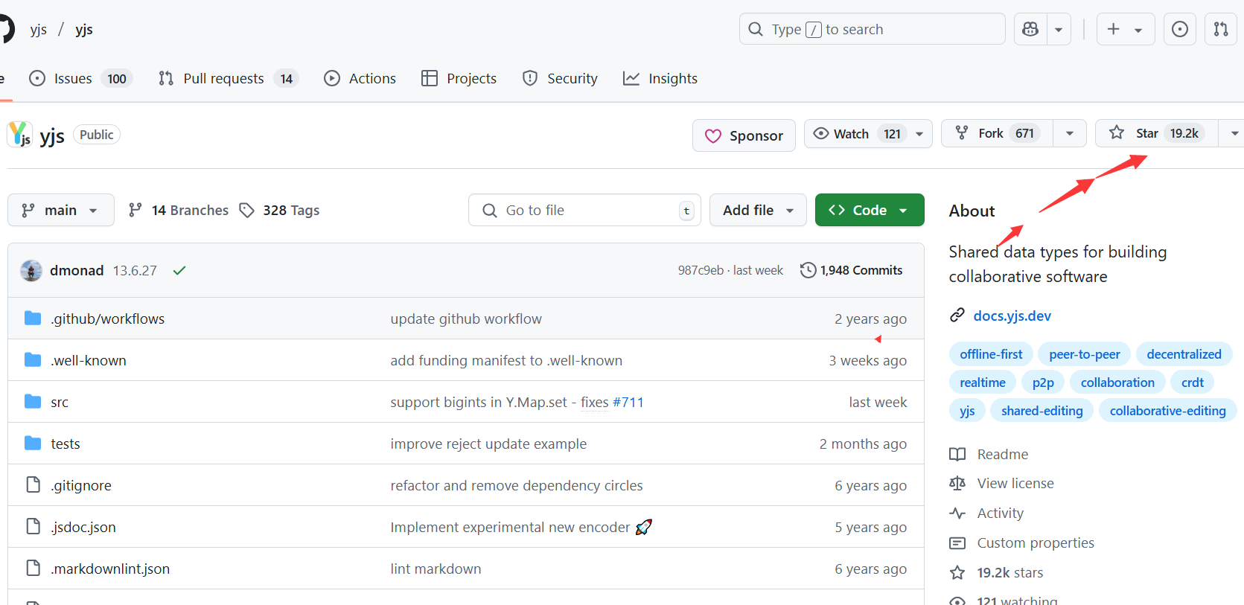
Task: Click the .gitignore file icon
Action: (33, 484)
